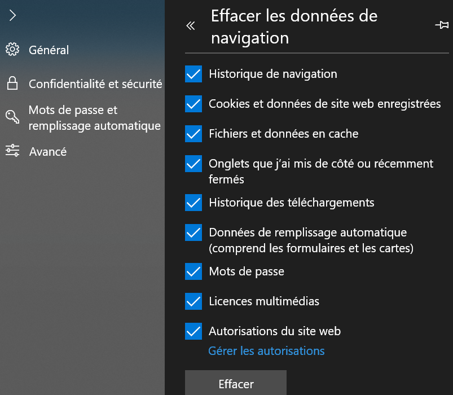The width and height of the screenshot is (453, 395).
Task: Click the Avancé sliders icon
Action: [12, 151]
